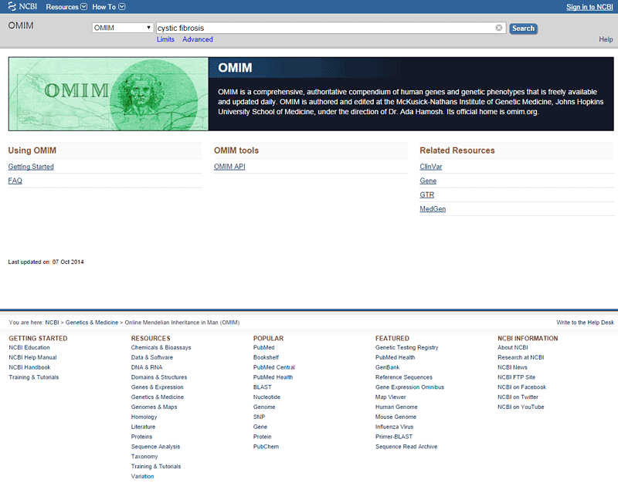Screen dimensions: 618x483
Task: Open the Getting Started link
Action: click(x=31, y=167)
